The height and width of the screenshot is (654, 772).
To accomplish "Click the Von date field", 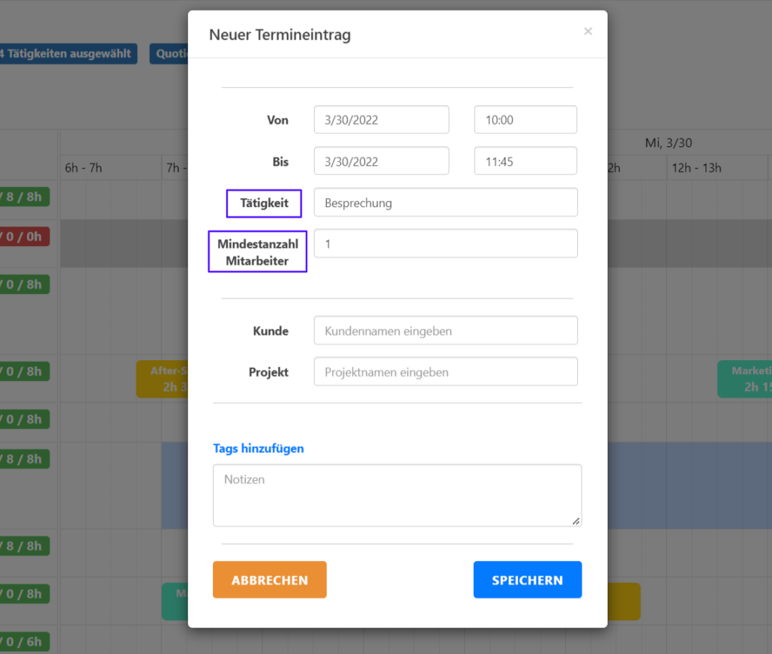I will click(381, 120).
